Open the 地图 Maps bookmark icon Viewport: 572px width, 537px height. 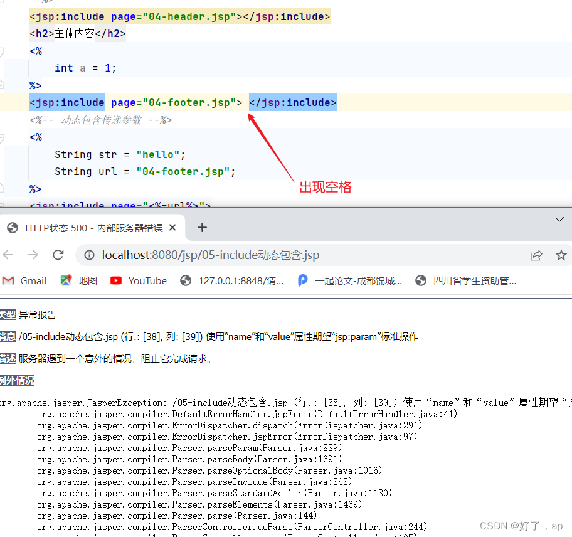[66, 280]
